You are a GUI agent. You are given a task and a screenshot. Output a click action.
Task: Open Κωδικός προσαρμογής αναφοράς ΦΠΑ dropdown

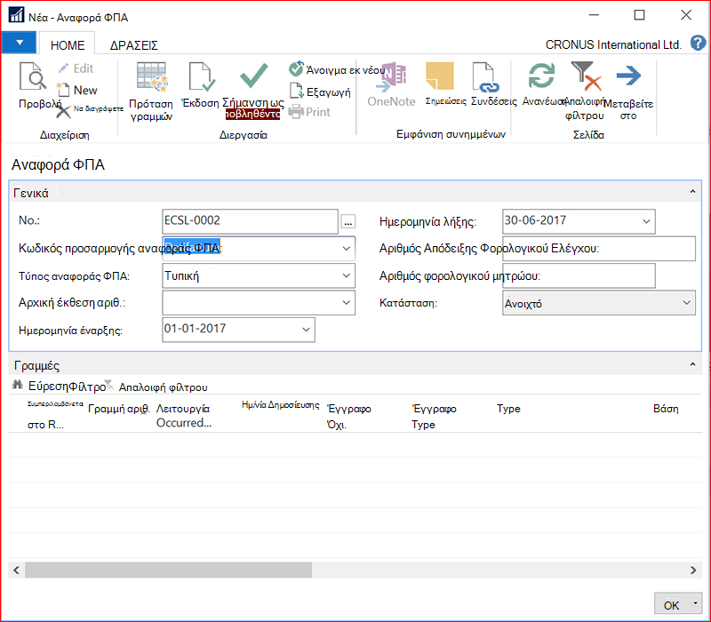(x=346, y=249)
